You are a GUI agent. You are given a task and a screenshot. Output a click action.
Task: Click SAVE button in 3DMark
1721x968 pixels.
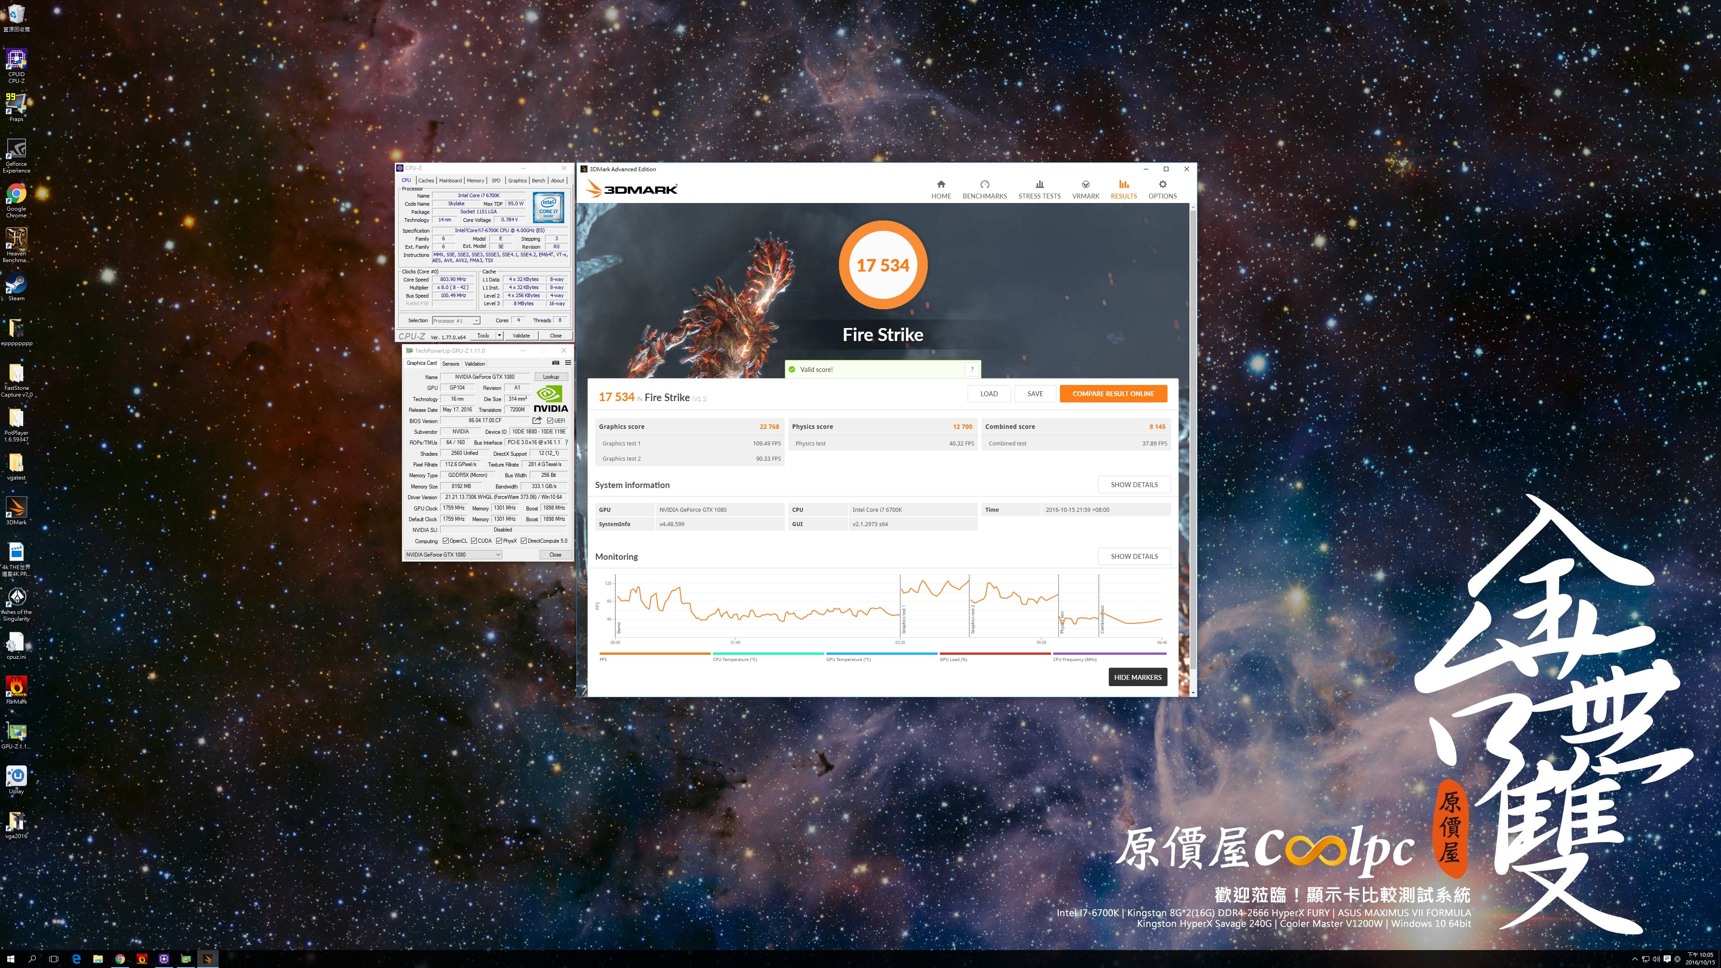click(1035, 393)
